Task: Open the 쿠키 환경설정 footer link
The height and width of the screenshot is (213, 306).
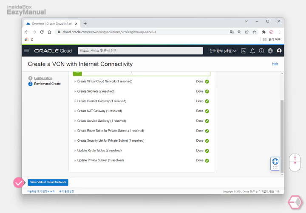Action: point(66,191)
